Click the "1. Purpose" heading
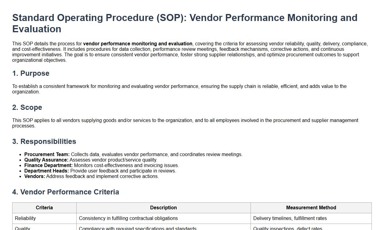This screenshot has width=384, height=230. point(31,73)
